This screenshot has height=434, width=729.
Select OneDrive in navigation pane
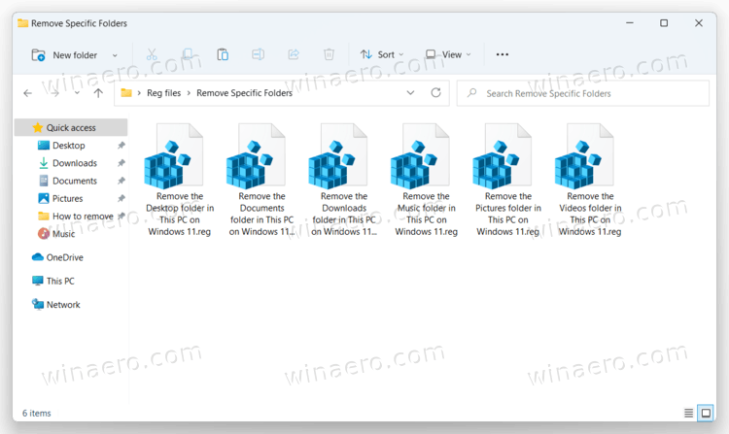coord(64,257)
